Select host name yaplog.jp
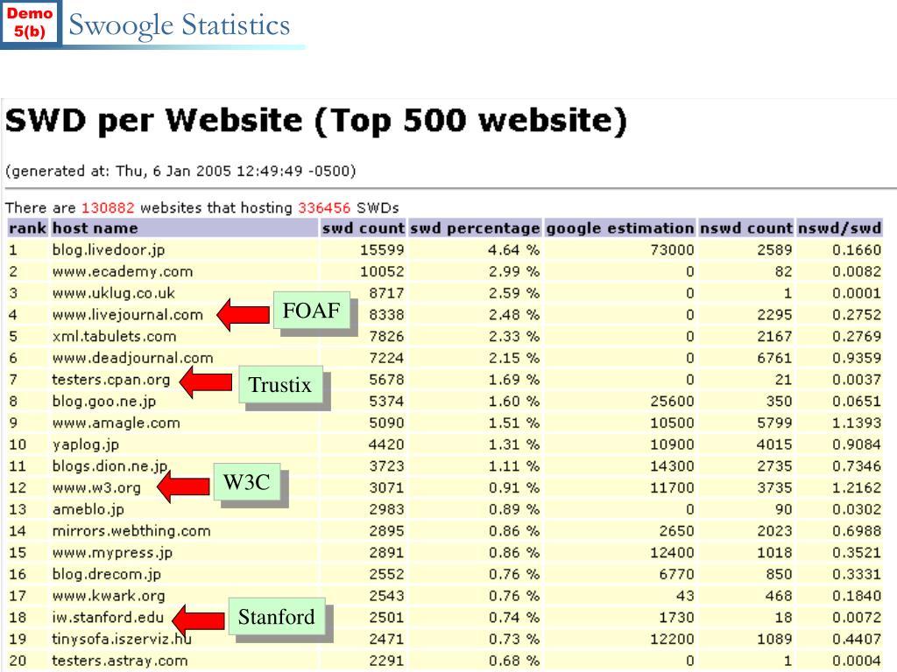Viewport: 897px width, 672px height. [86, 444]
